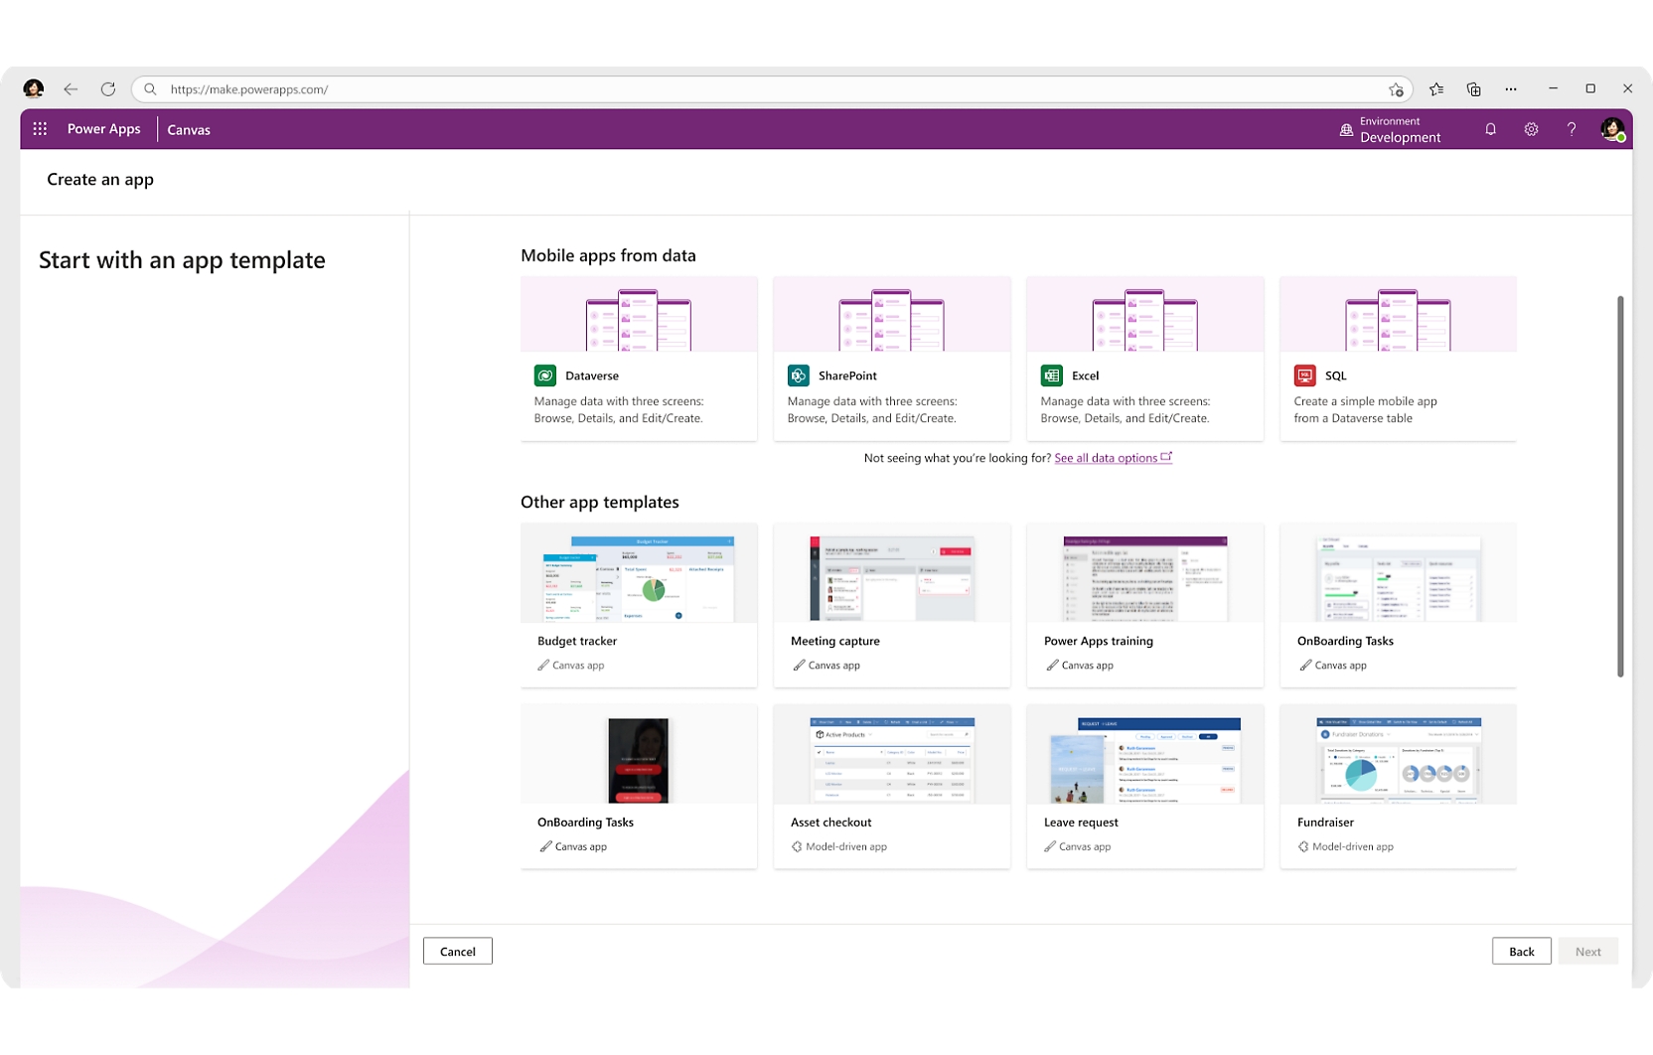The height and width of the screenshot is (1055, 1653).
Task: Click the Excel icon
Action: point(1052,376)
